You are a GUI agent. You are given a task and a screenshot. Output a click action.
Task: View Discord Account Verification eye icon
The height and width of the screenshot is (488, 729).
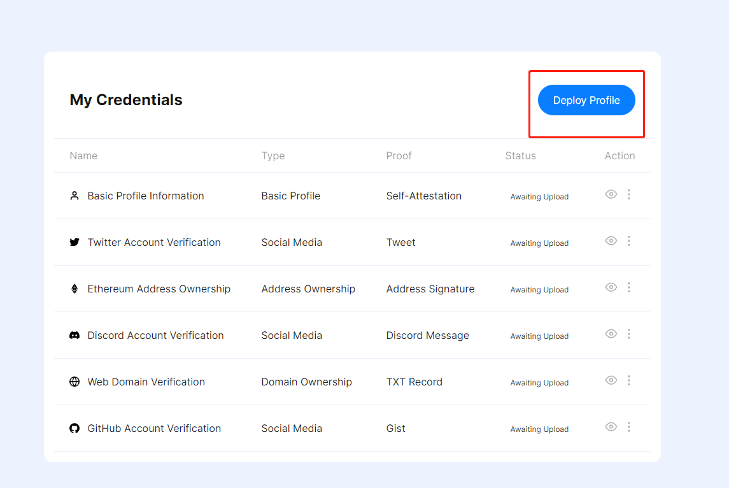[x=611, y=334]
